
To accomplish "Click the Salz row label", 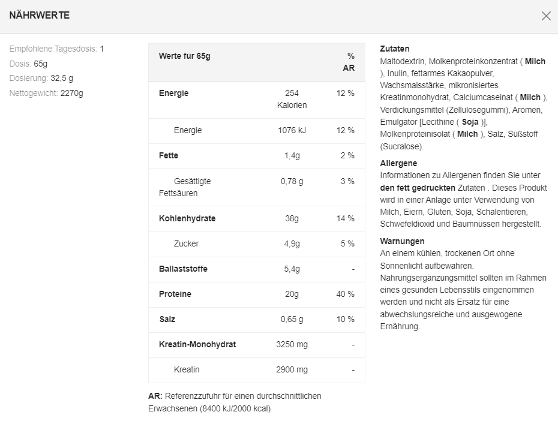I will (167, 319).
